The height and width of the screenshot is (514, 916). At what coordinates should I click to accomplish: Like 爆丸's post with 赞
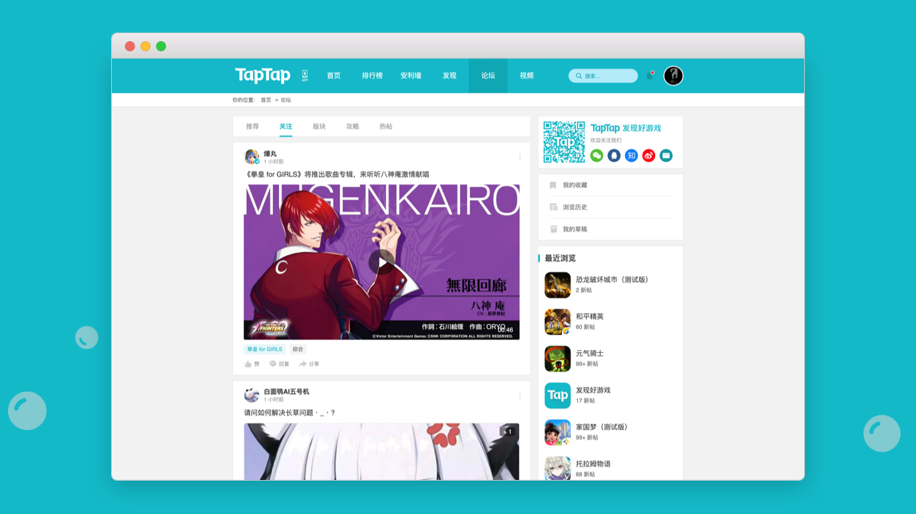click(252, 364)
